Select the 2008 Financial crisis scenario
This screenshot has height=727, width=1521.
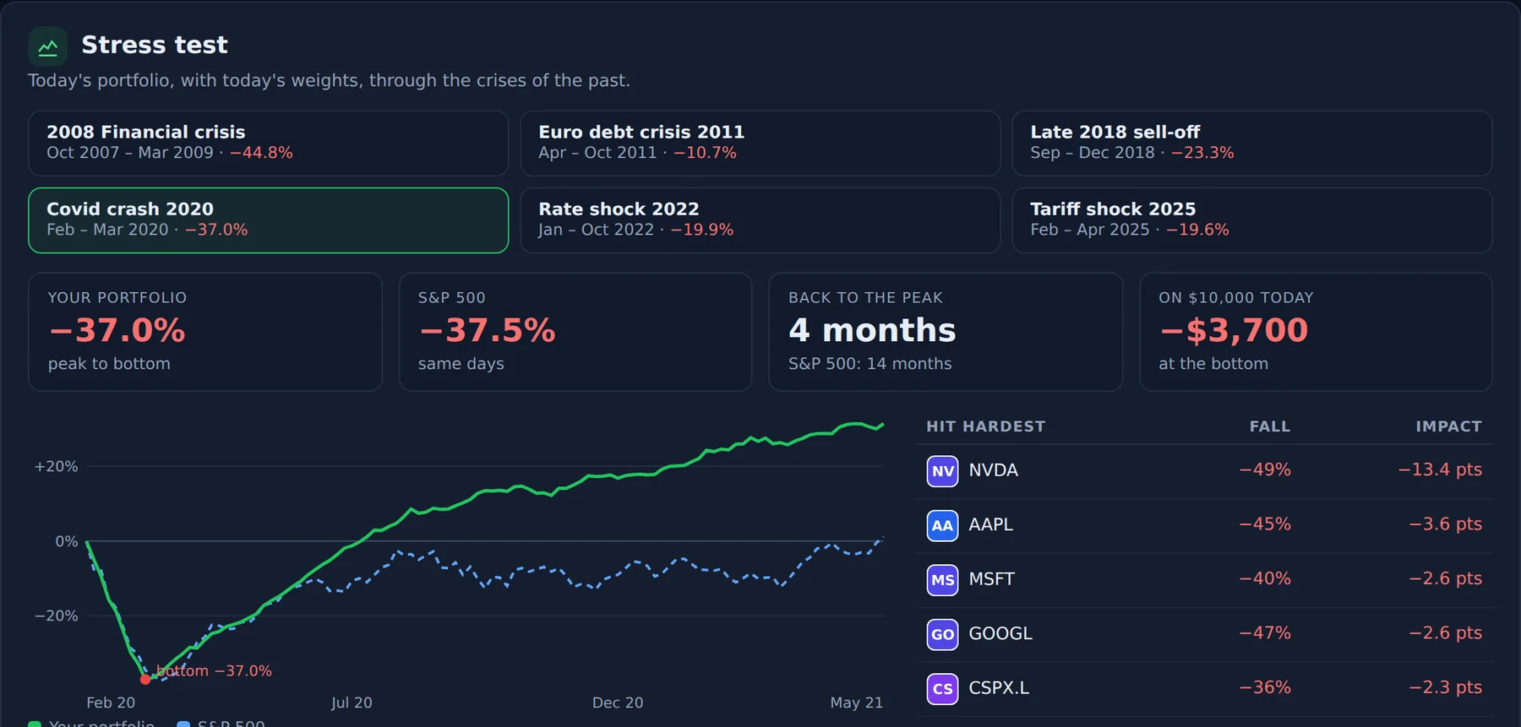click(x=269, y=143)
